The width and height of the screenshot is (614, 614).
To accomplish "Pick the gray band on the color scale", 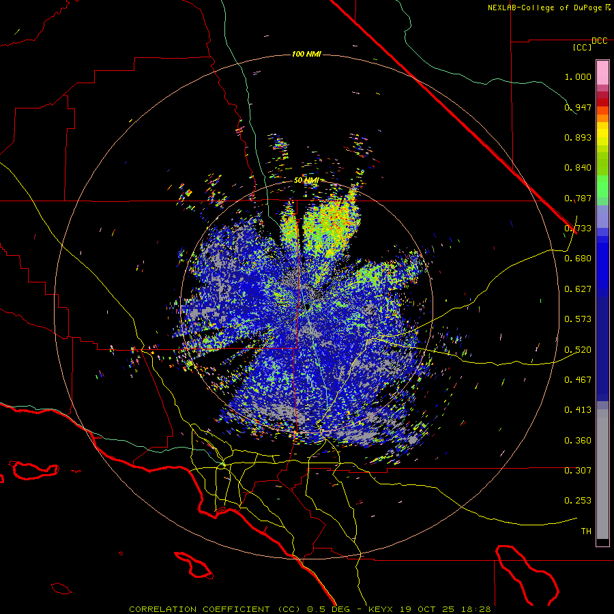I will click(602, 474).
